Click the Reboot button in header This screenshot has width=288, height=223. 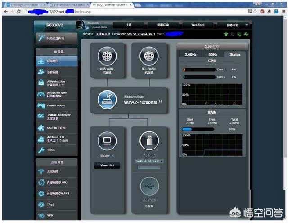coord(163,25)
